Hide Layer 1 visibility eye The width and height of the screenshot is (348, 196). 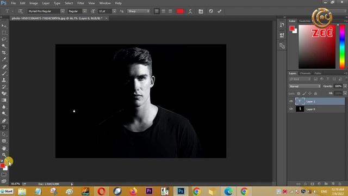coord(291,101)
